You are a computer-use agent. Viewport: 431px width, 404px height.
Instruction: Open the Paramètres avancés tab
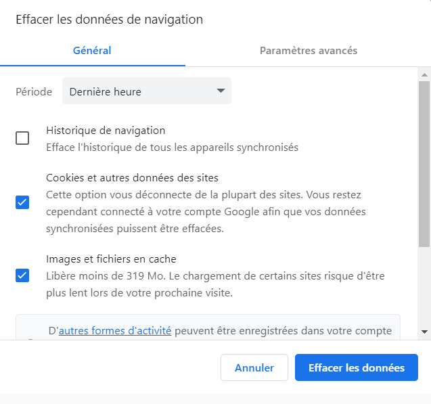pos(309,51)
